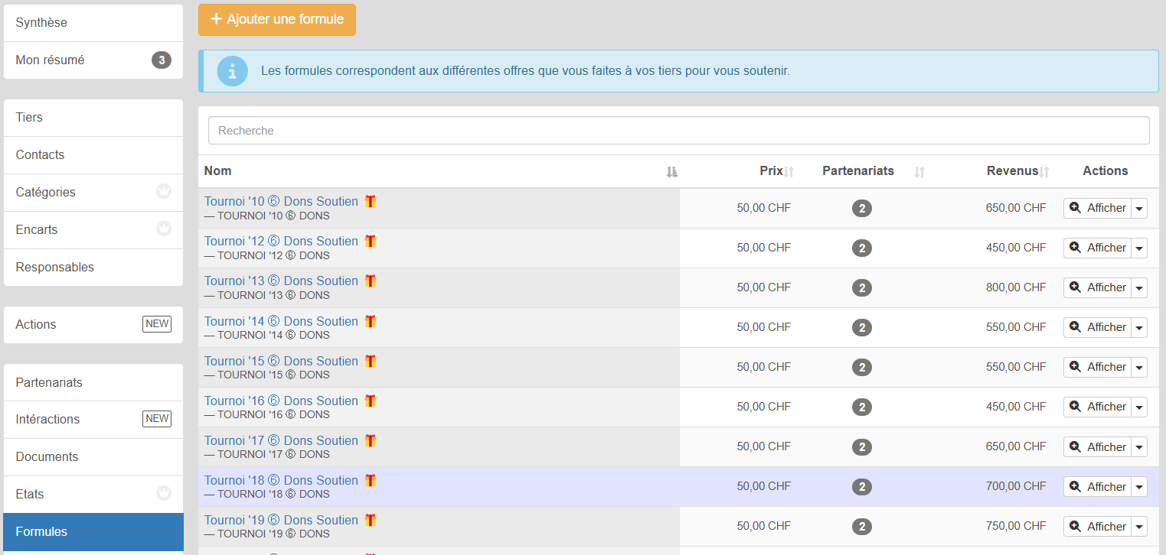This screenshot has height=555, width=1166.
Task: Sort by Revenus column arrows
Action: [1044, 172]
